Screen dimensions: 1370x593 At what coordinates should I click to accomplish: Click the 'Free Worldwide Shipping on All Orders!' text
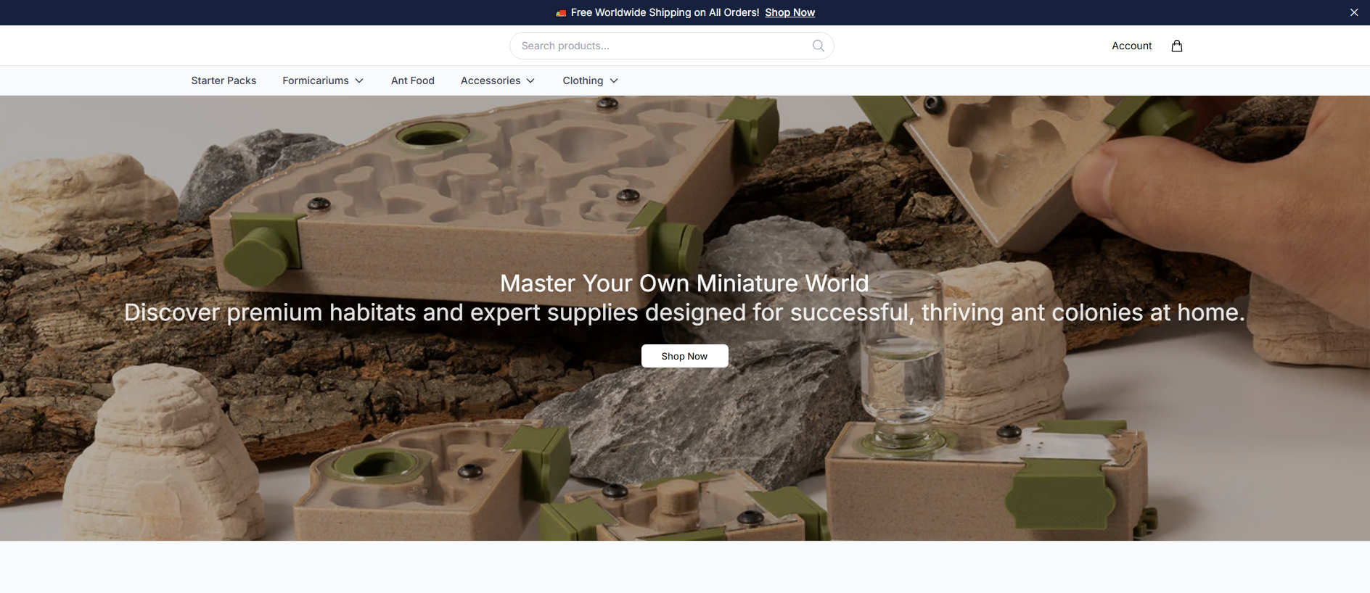tap(665, 12)
